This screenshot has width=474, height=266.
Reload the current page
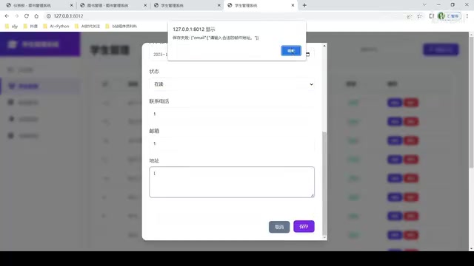point(27,16)
